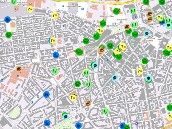Click the small green park icon near Casimirschloss
The image size is (172, 129).
(x=119, y=29)
